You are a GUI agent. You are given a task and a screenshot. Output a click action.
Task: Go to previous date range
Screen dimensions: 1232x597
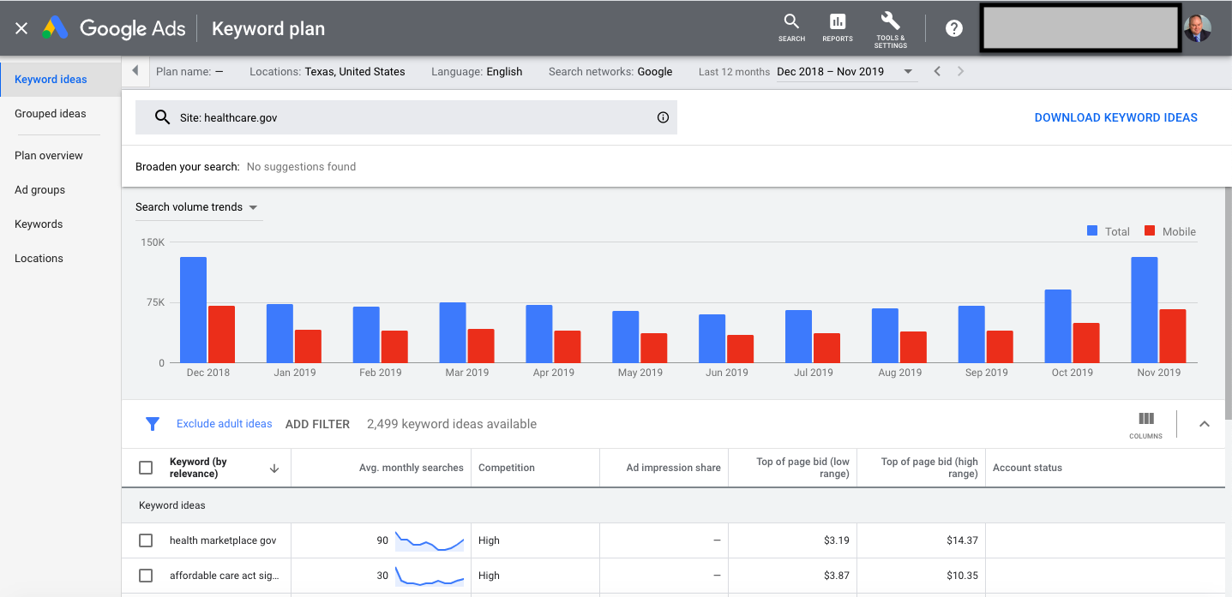pyautogui.click(x=937, y=71)
